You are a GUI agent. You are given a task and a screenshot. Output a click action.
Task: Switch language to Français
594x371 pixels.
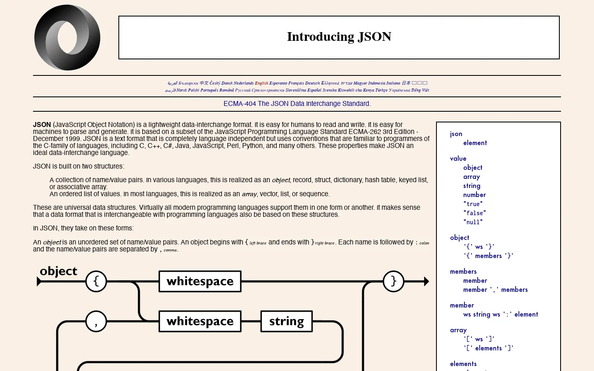[296, 83]
